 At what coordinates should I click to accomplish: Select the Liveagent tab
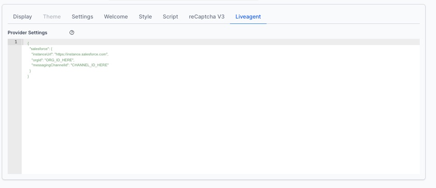click(248, 17)
